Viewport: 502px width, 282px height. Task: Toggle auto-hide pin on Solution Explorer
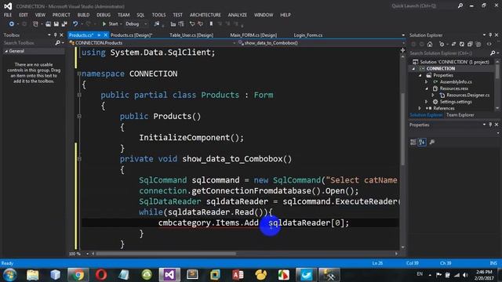[490, 34]
